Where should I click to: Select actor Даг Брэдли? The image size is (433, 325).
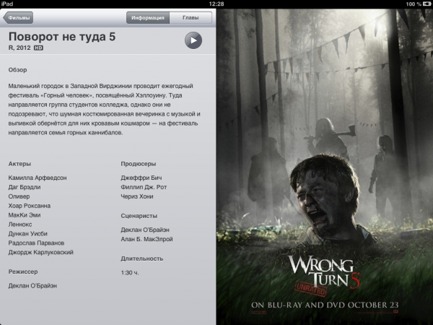[x=25, y=187]
